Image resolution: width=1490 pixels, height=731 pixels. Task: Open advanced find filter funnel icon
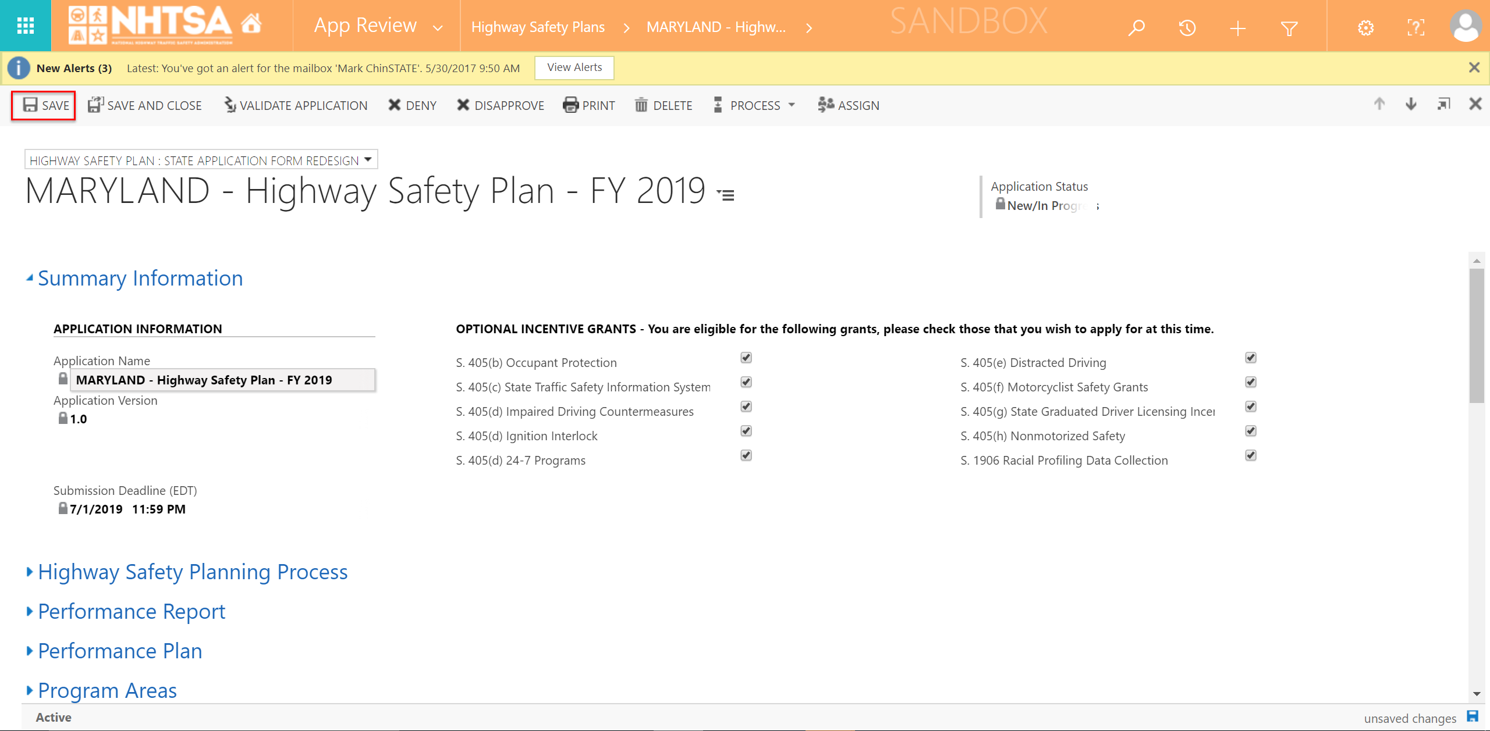point(1289,28)
